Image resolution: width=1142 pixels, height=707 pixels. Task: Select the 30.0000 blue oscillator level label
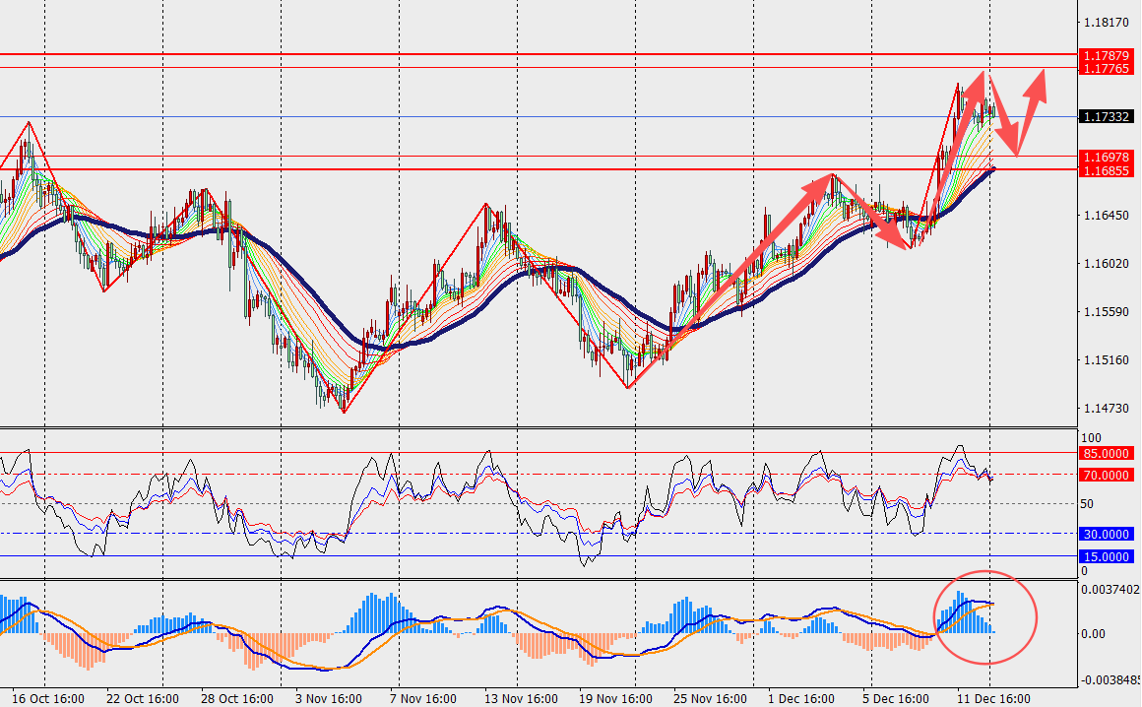(x=1105, y=534)
